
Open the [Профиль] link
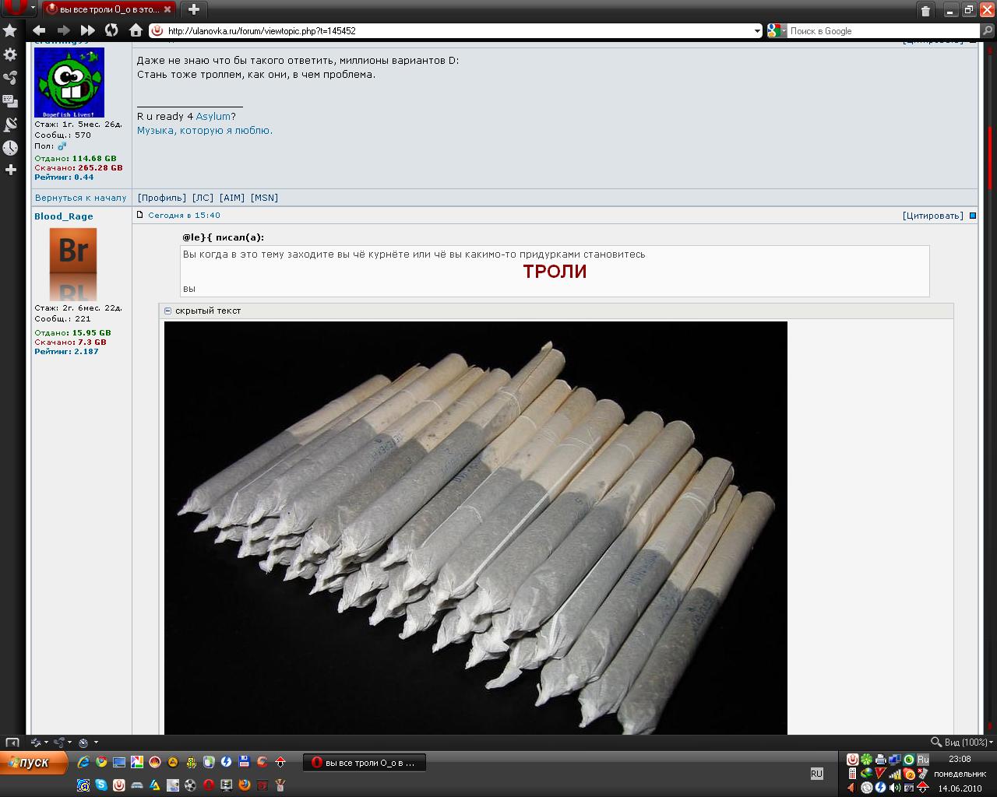point(161,198)
